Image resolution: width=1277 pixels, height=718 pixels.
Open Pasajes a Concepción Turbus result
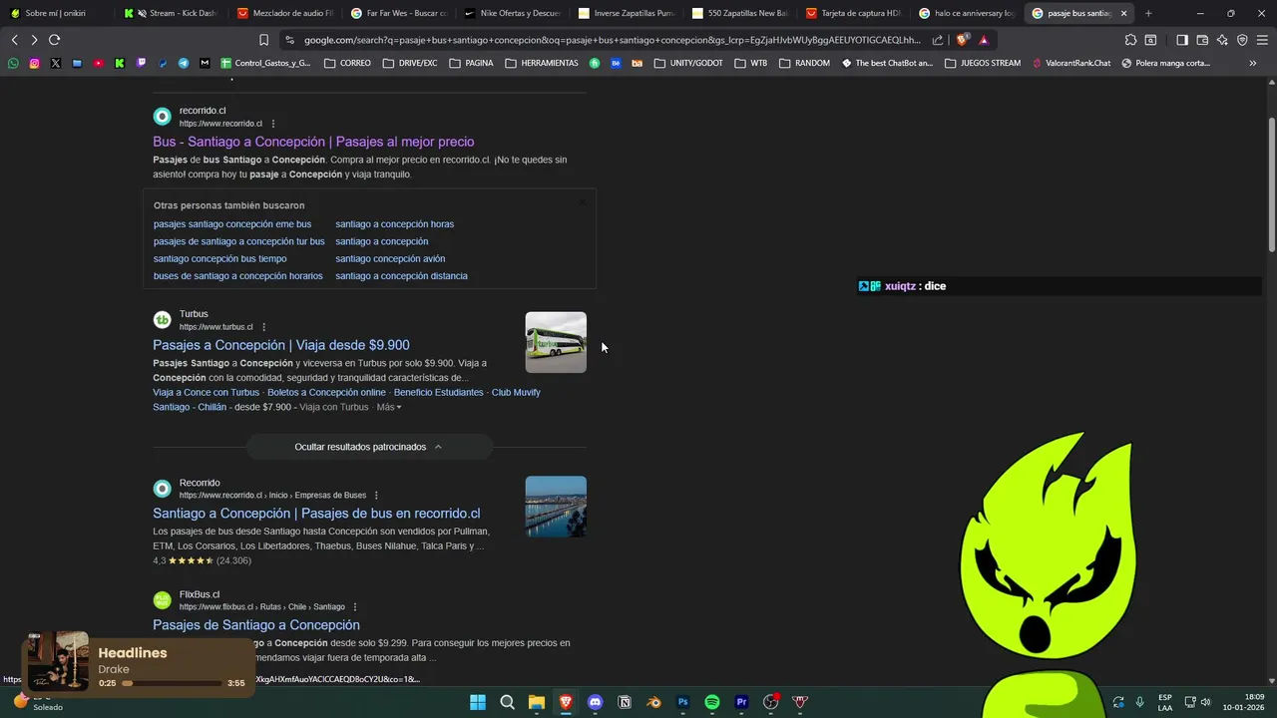281,345
